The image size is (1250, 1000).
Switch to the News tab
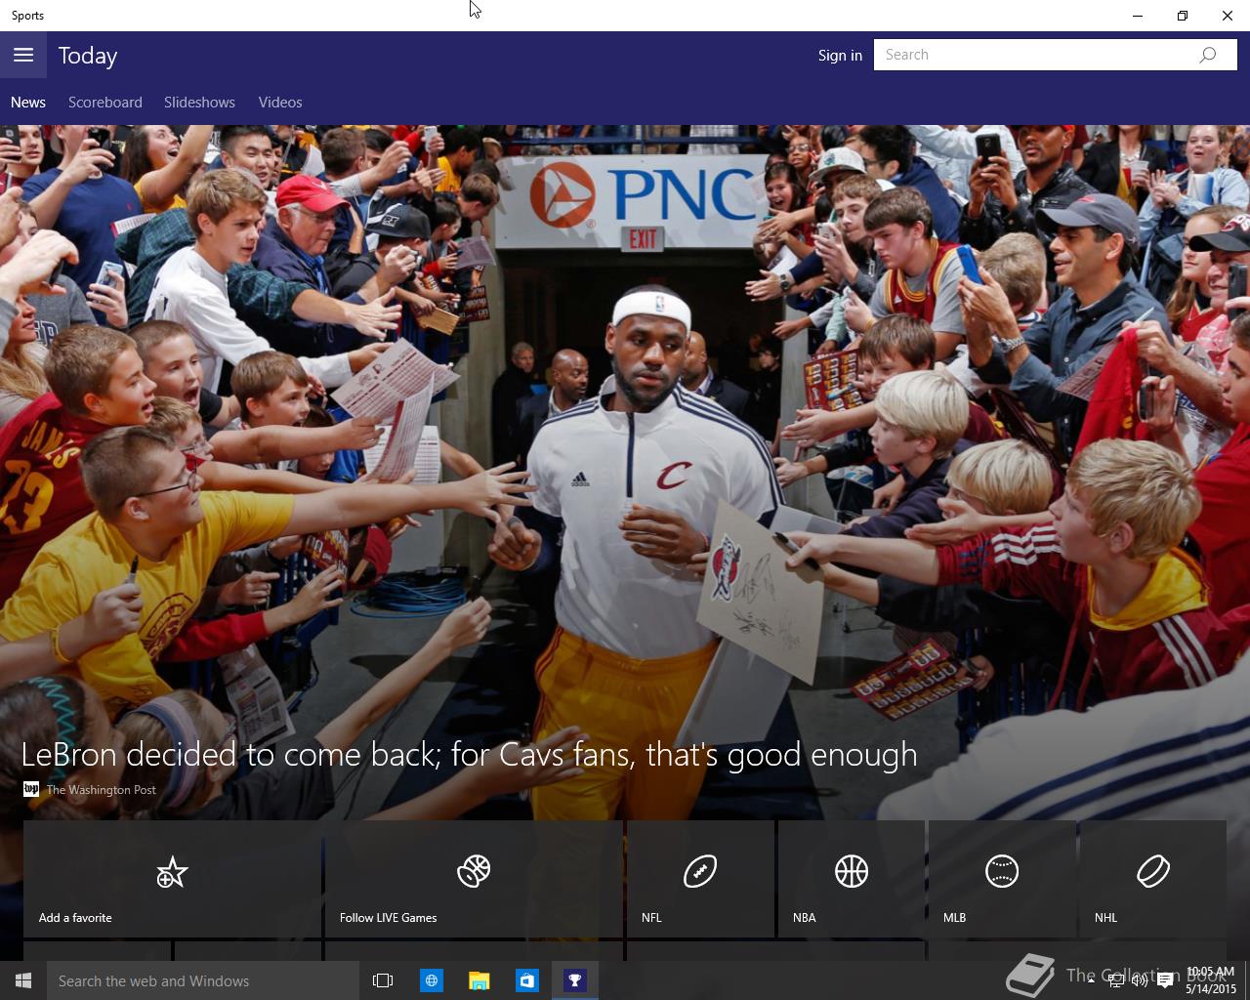click(x=28, y=102)
